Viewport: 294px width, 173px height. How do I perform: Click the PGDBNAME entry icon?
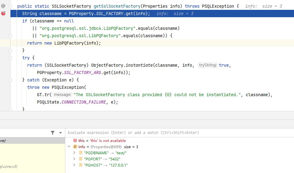[x=81, y=153]
